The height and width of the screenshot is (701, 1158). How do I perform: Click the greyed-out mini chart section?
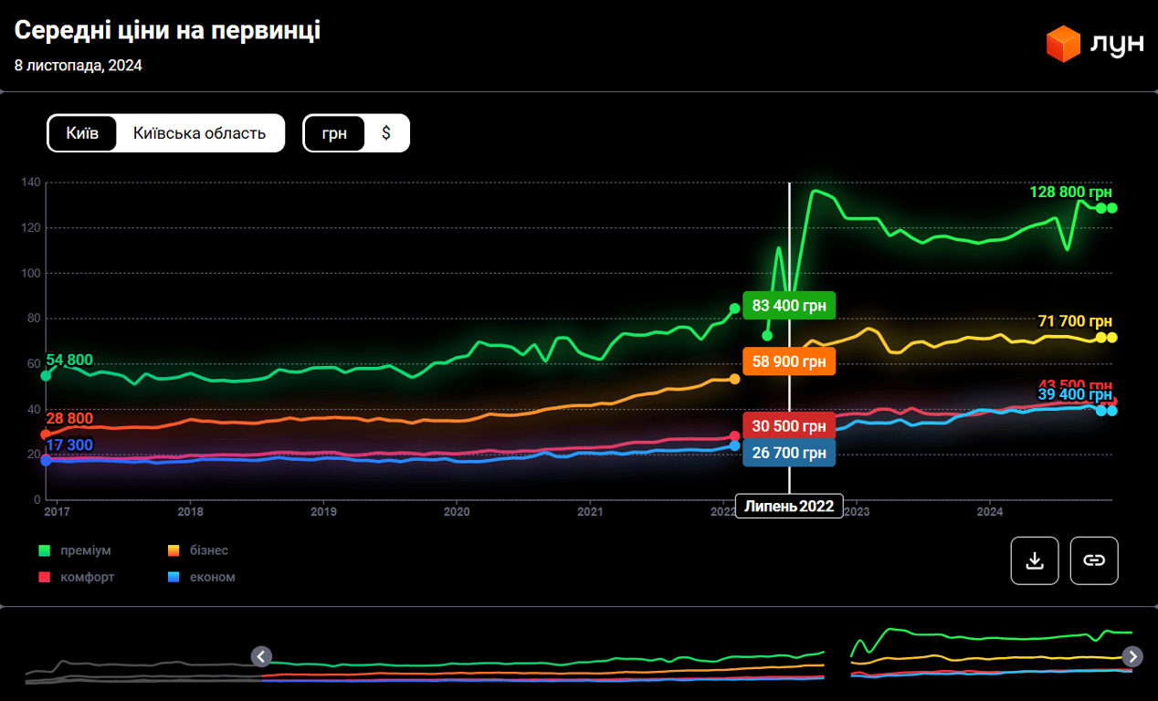(137, 671)
